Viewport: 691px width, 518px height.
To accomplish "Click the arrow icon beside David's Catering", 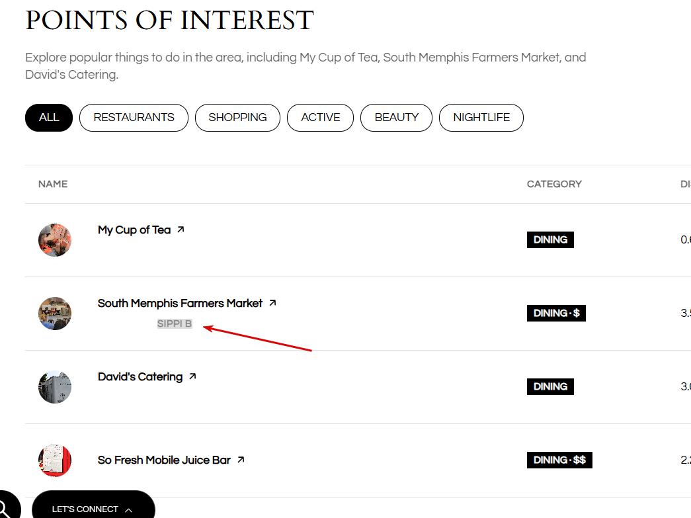I will coord(192,376).
